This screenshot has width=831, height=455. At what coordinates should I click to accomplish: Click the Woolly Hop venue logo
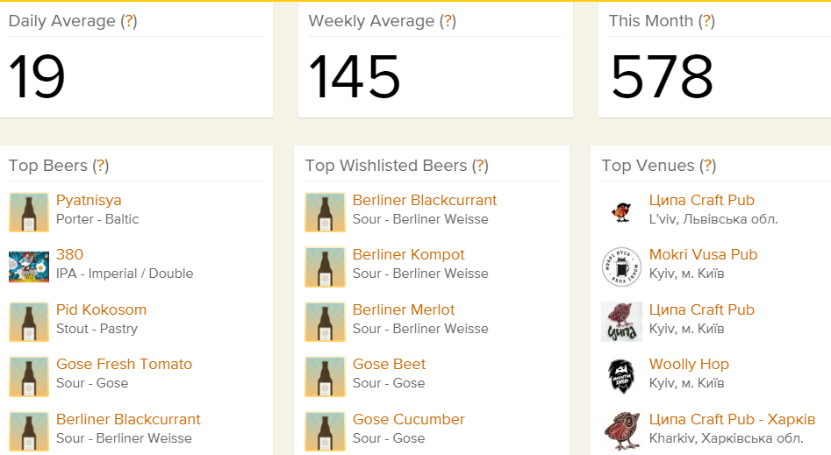621,376
